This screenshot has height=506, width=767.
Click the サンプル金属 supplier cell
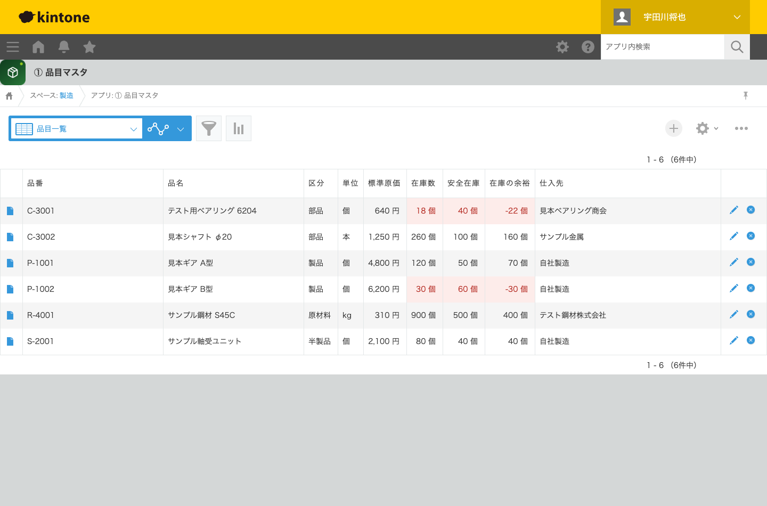click(x=628, y=237)
